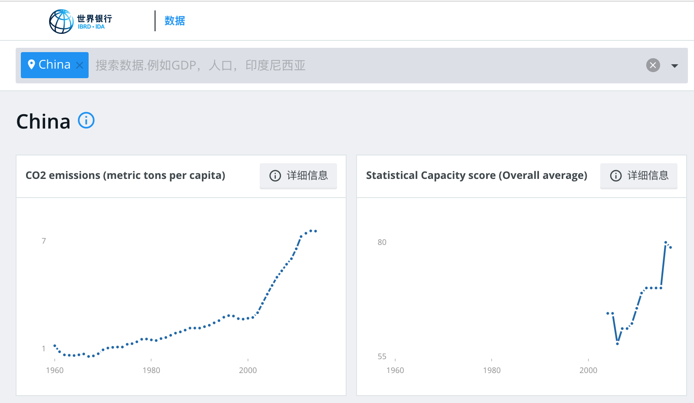Click the lowest dip point in Statistical Capacity chart
The width and height of the screenshot is (694, 403).
pyautogui.click(x=617, y=344)
